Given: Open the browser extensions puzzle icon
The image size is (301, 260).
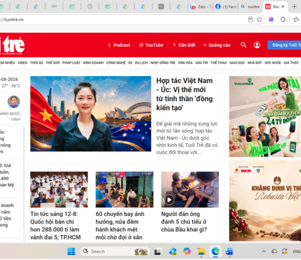Looking at the screenshot, I should [283, 20].
